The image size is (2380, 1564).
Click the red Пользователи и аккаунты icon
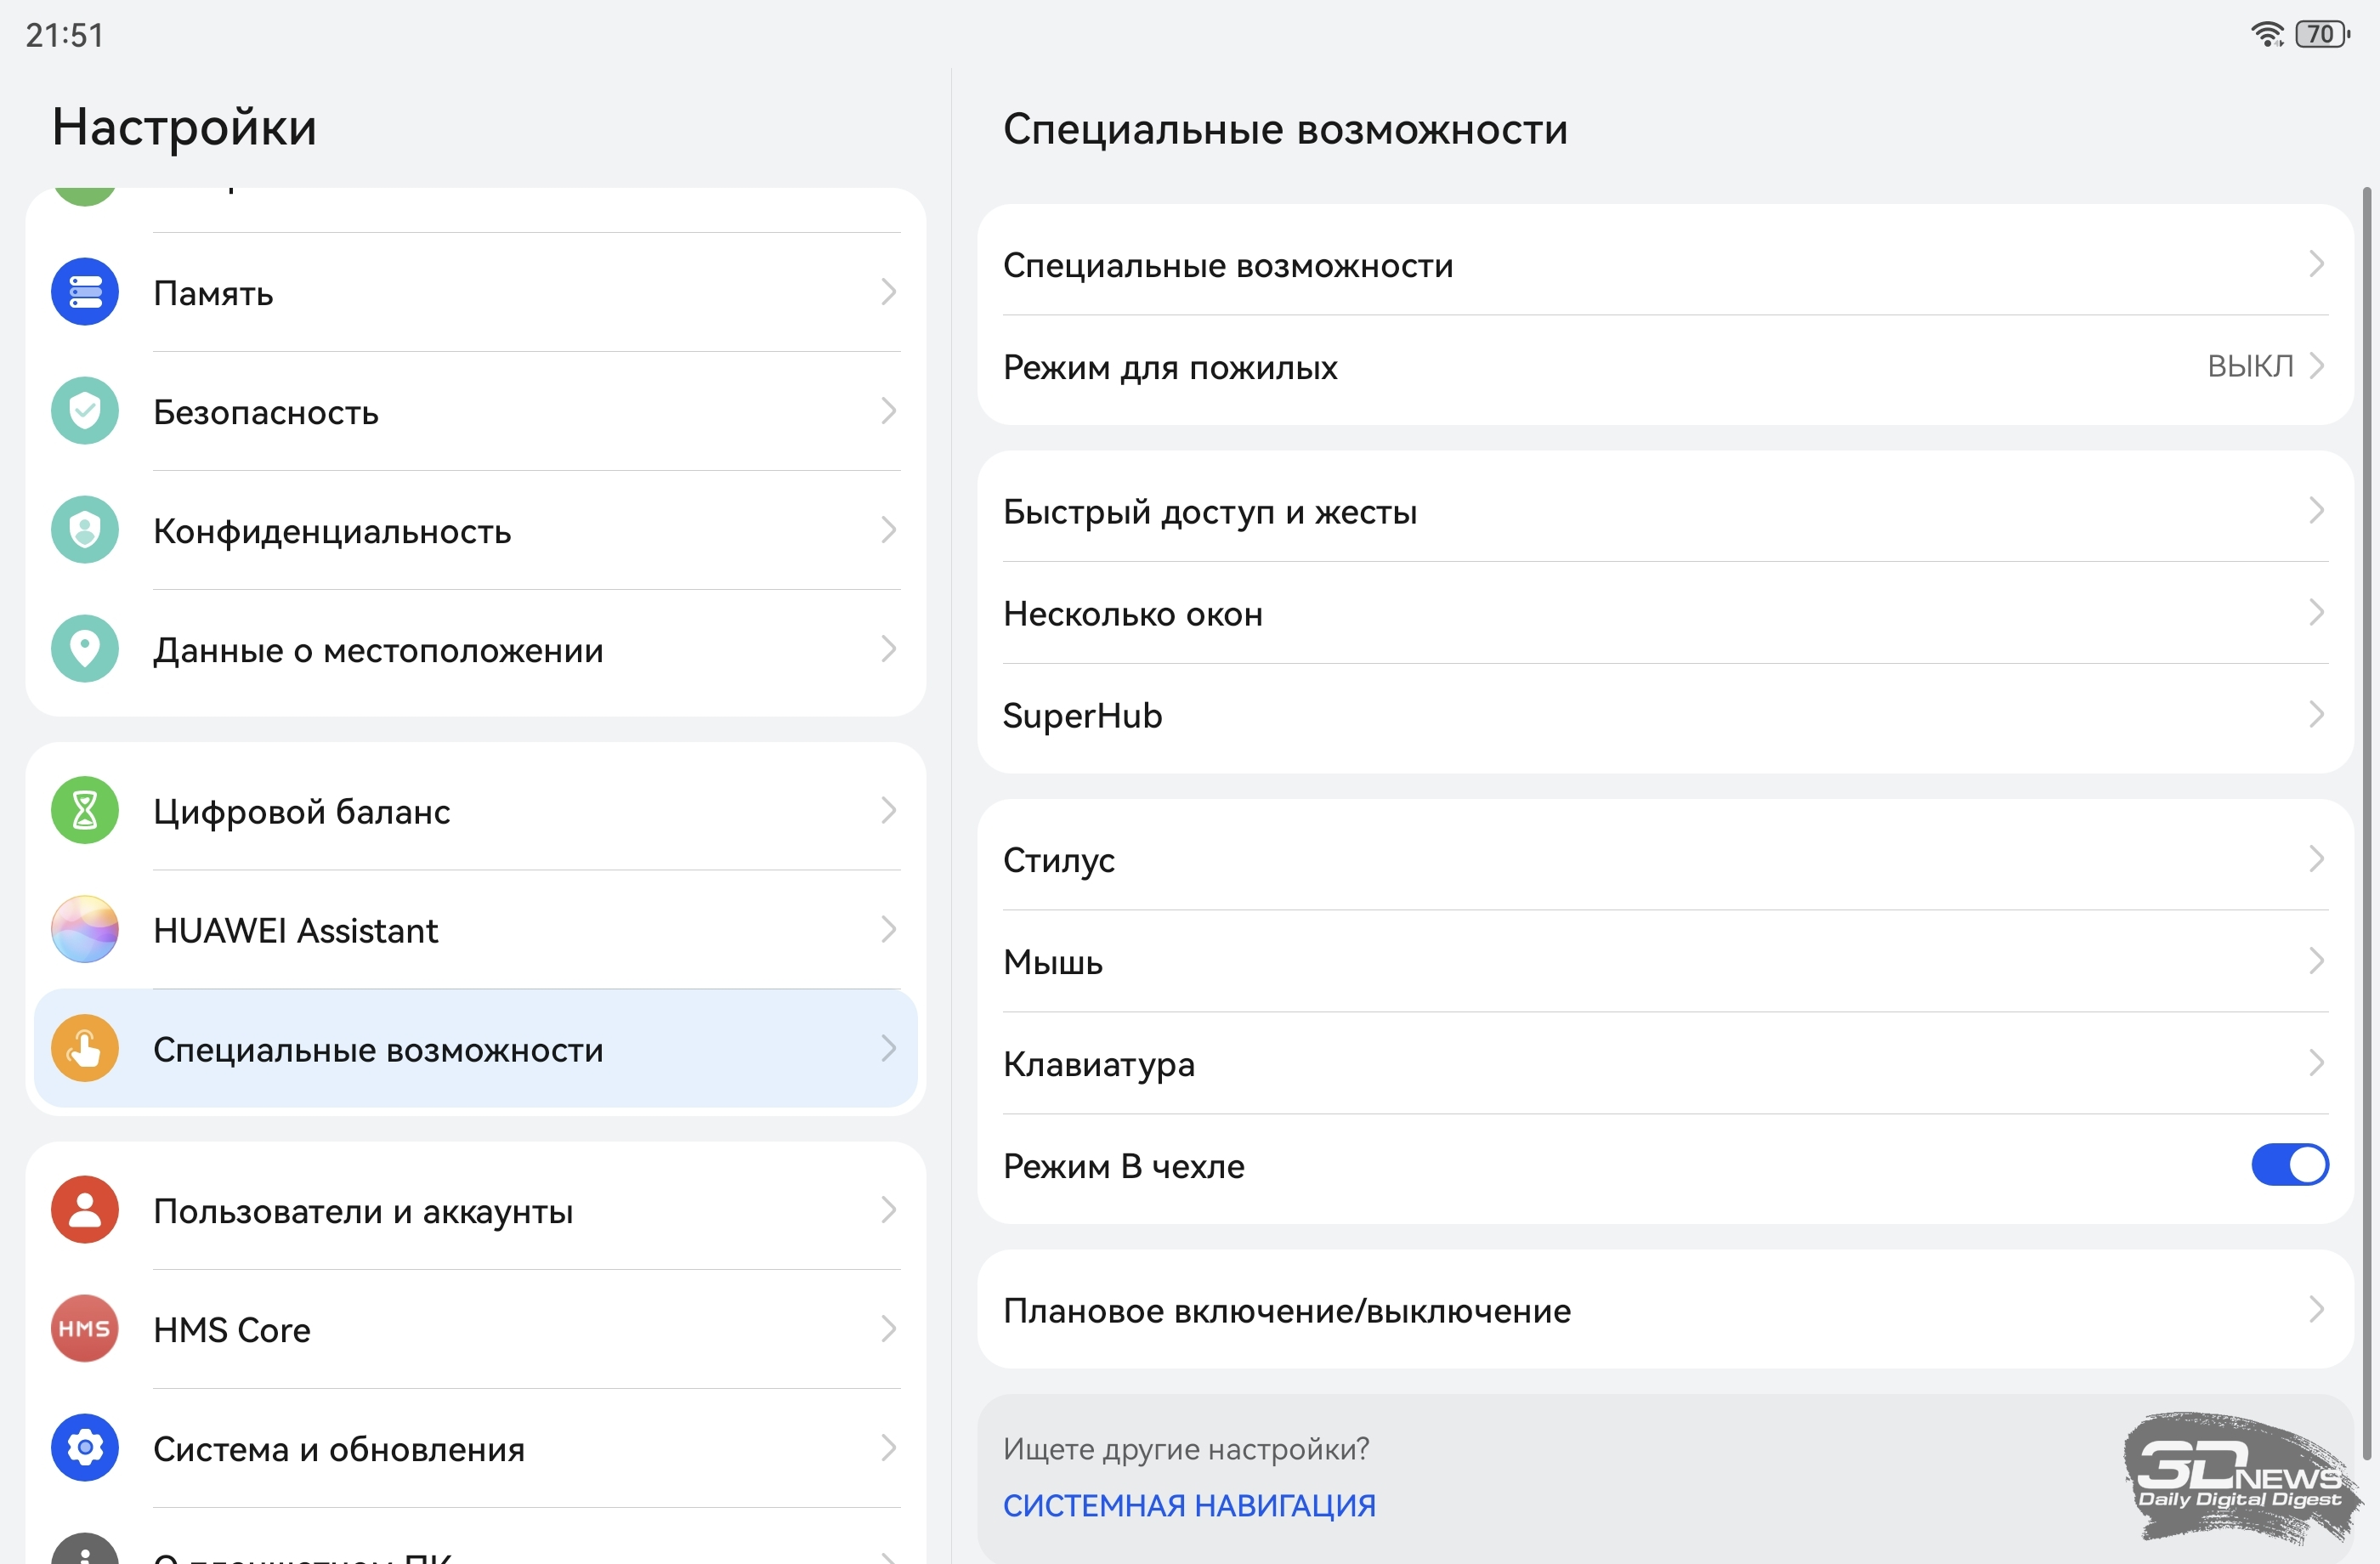(85, 1210)
